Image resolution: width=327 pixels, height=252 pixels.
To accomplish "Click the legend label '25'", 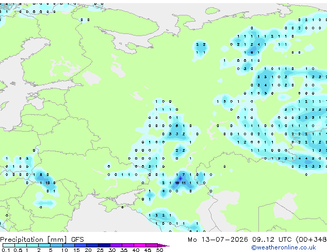I will (100, 250).
